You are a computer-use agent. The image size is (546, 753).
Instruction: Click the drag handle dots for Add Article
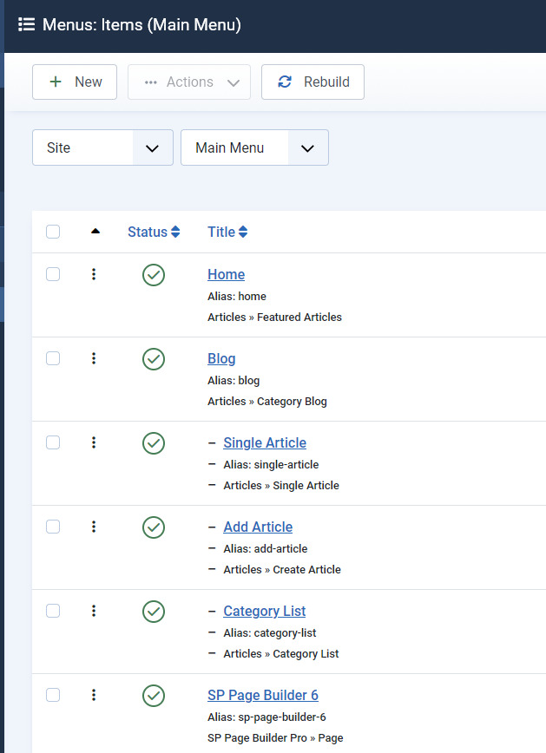94,527
